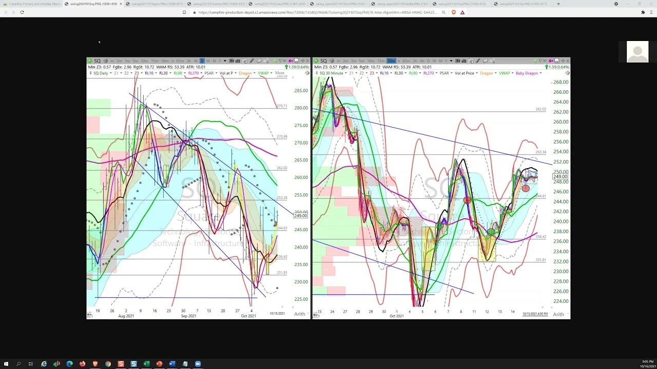Open Word from the taskbar
The image size is (657, 369).
[x=172, y=364]
